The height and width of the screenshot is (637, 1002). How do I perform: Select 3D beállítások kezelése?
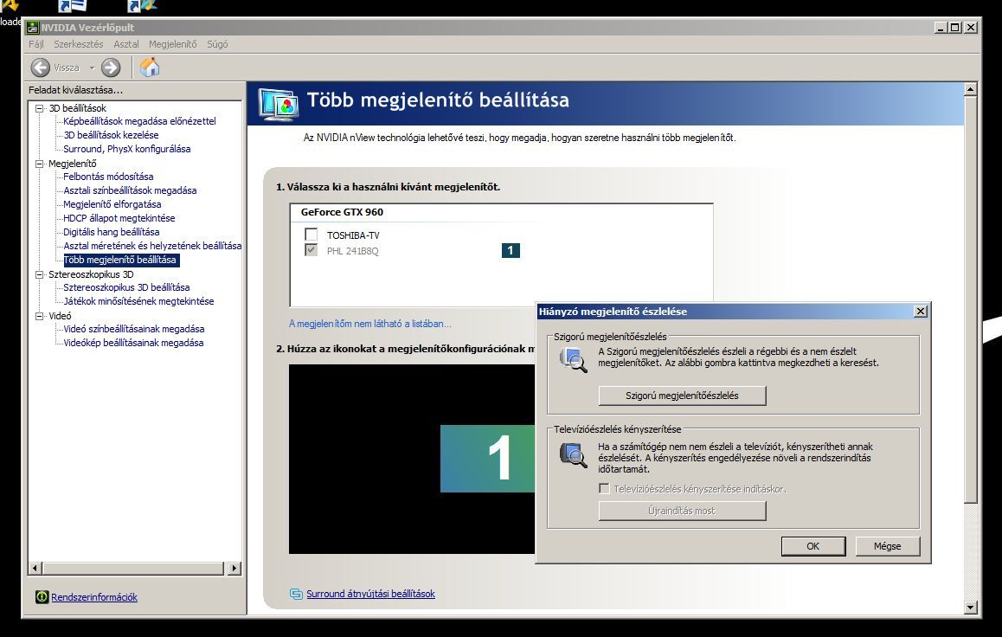tap(111, 135)
